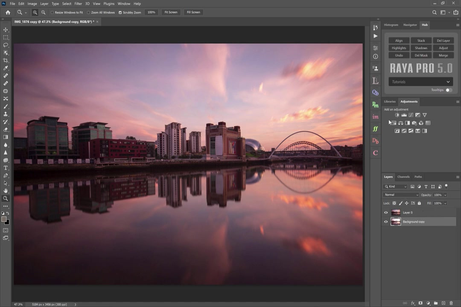
Task: Toggle the Raya Pro Tooltips switch
Action: pyautogui.click(x=449, y=90)
